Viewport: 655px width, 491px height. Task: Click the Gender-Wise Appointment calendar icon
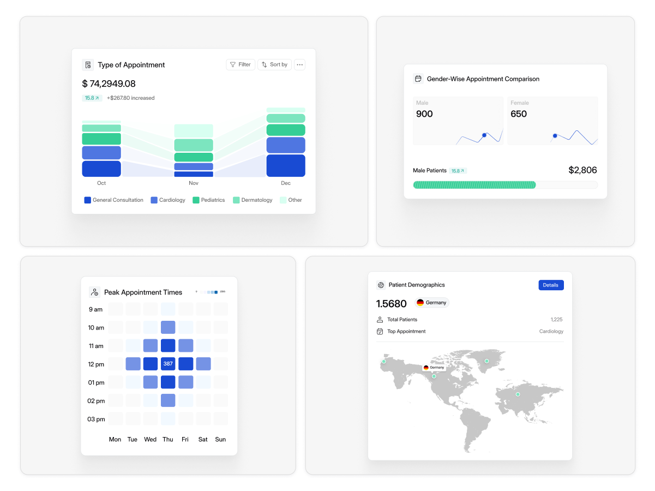(418, 79)
